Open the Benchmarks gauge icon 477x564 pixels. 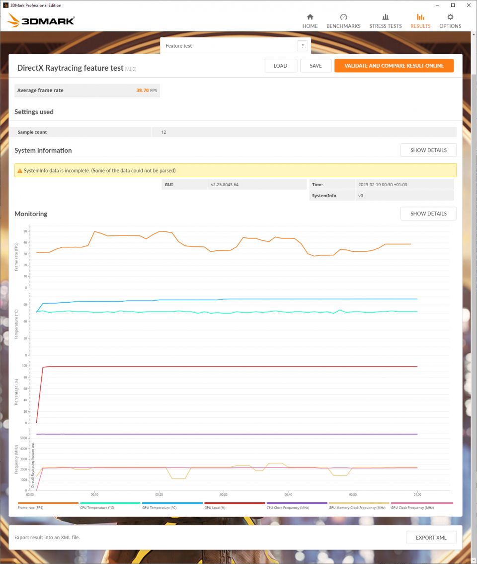click(x=343, y=17)
